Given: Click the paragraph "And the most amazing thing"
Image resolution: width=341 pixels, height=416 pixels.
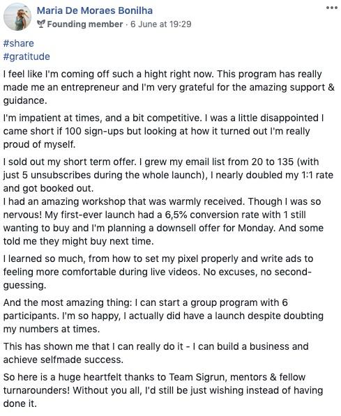Looking at the screenshot, I should pyautogui.click(x=163, y=316).
